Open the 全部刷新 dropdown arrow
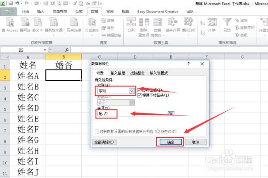The height and width of the screenshot is (178, 268). click(x=92, y=35)
